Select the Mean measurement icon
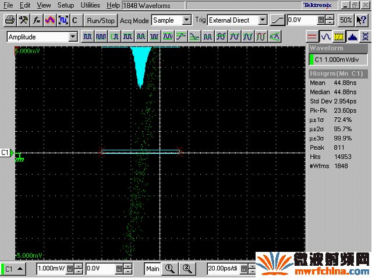 pos(208,37)
